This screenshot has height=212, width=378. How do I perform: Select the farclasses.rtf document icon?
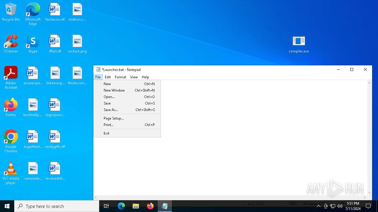pyautogui.click(x=55, y=12)
